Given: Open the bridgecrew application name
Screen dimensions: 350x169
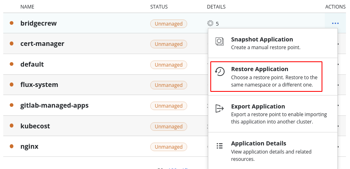Looking at the screenshot, I should (39, 23).
